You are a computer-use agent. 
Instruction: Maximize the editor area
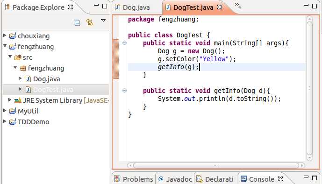(x=315, y=6)
